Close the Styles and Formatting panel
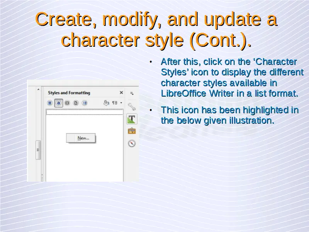 121,93
